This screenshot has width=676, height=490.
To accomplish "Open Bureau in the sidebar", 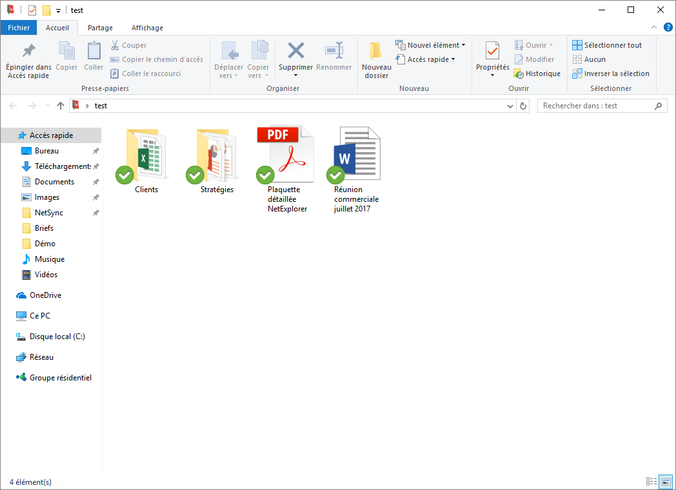I will 46,151.
